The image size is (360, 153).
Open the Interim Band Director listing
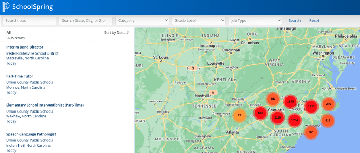click(x=25, y=47)
